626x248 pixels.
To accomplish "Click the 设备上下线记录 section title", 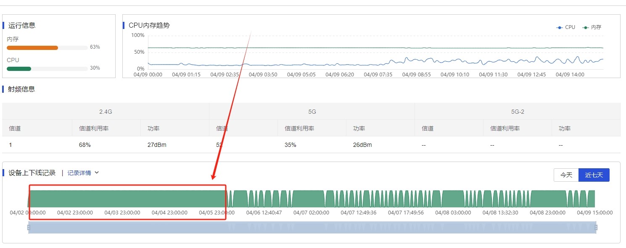I will coord(32,173).
